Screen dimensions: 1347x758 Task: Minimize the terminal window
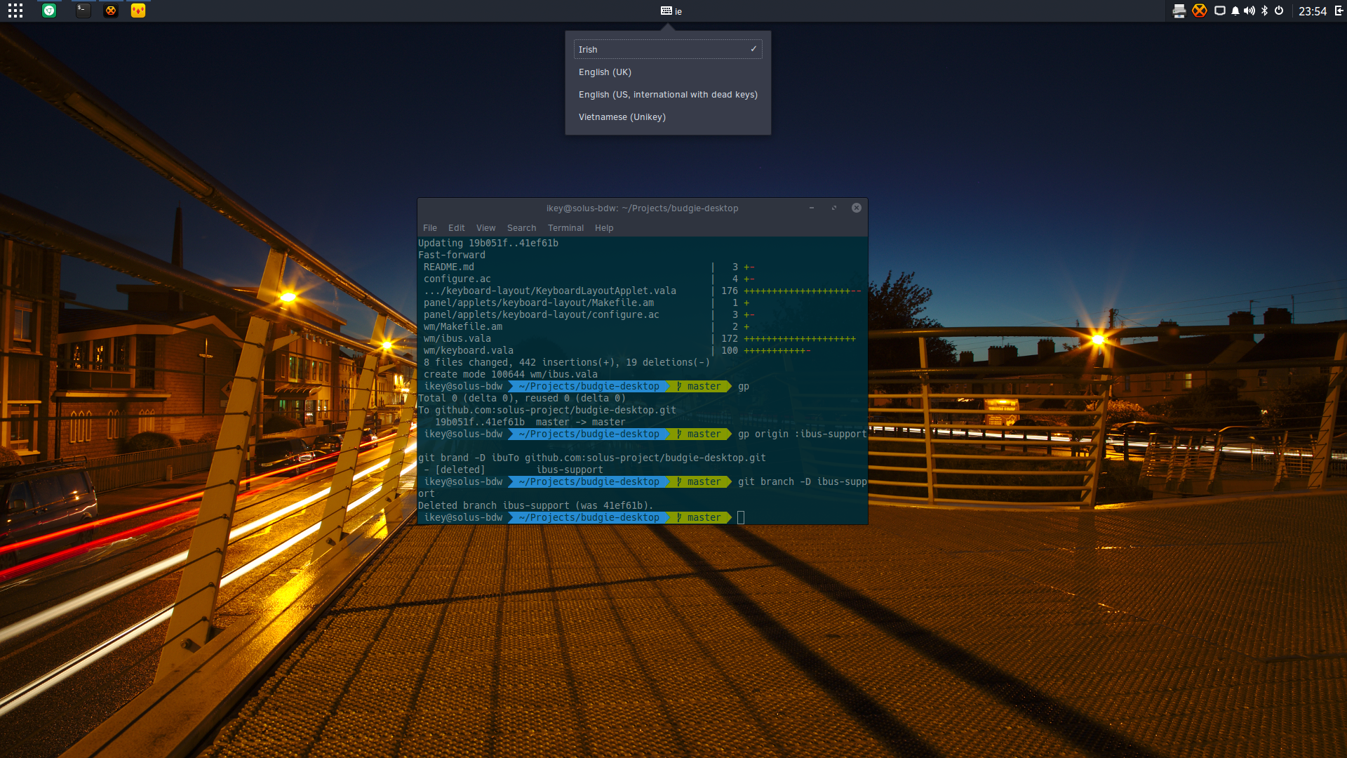coord(812,208)
